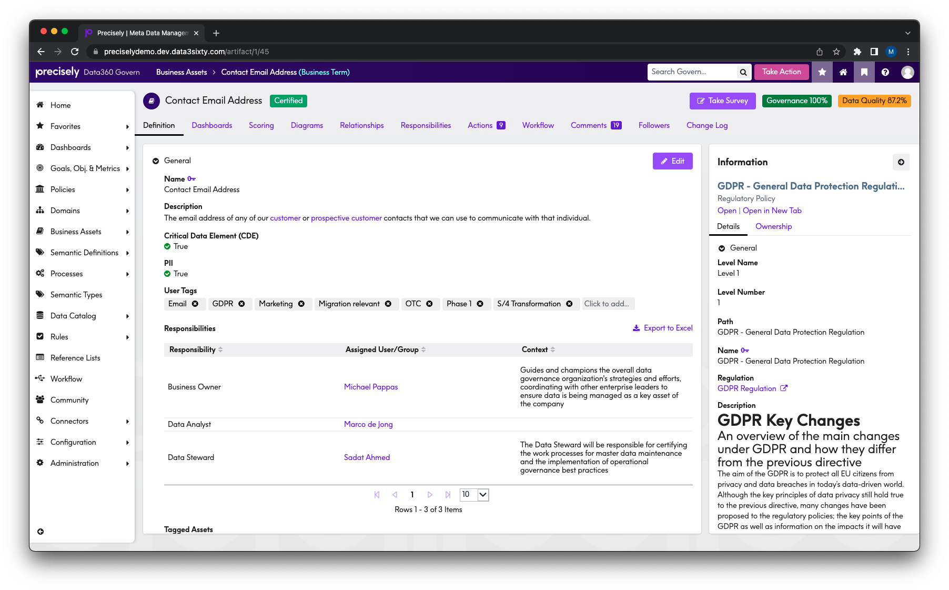949x590 pixels.
Task: Open the Change Log tab
Action: pyautogui.click(x=707, y=125)
